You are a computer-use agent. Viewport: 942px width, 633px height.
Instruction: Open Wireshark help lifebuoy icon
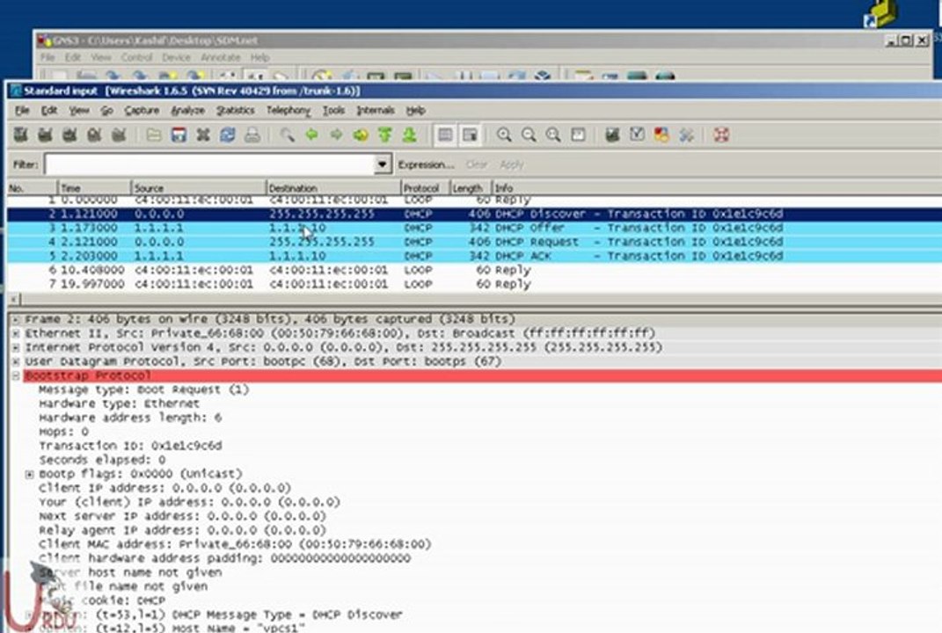(x=721, y=135)
